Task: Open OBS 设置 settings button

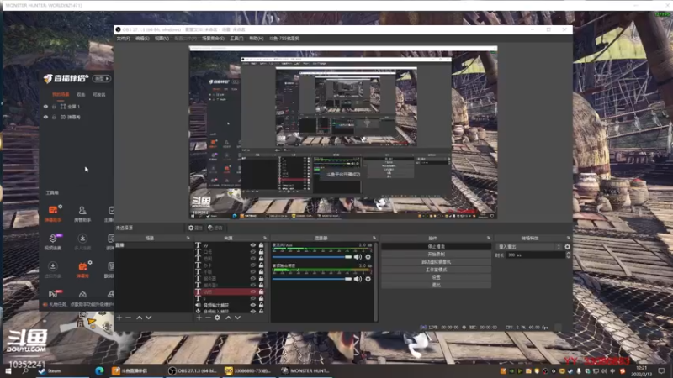Action: [436, 277]
